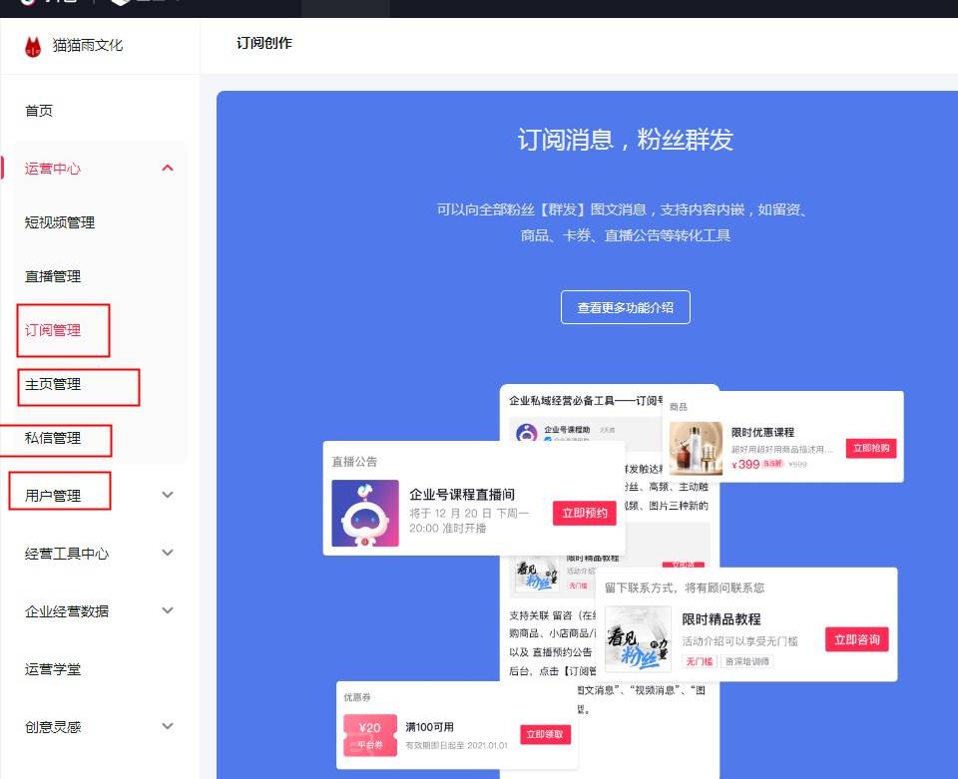958x779 pixels.
Task: Expand the 经营工具中心 chevron
Action: pyautogui.click(x=168, y=554)
